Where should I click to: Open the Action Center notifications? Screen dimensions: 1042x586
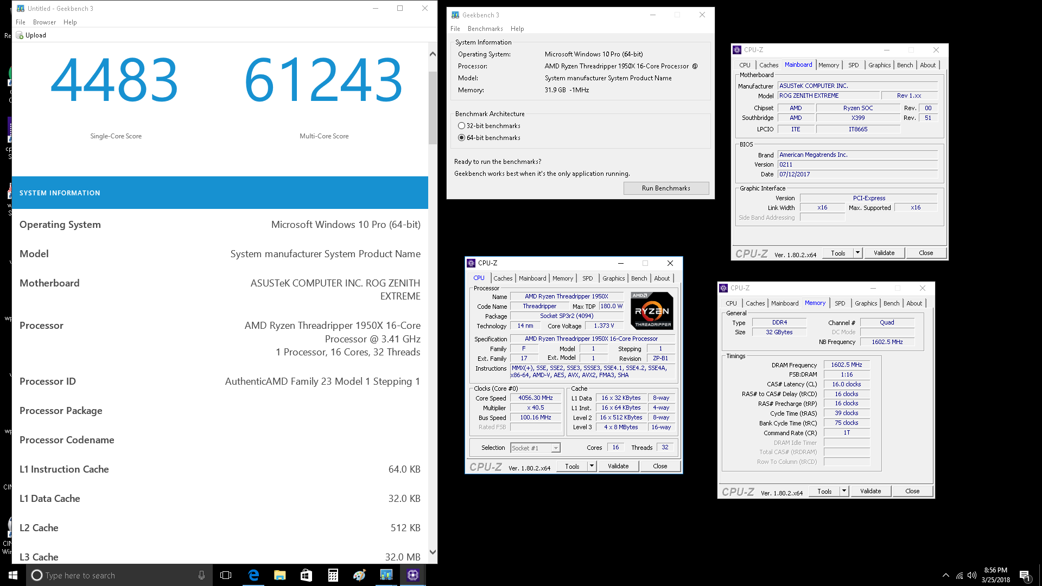pos(1025,576)
